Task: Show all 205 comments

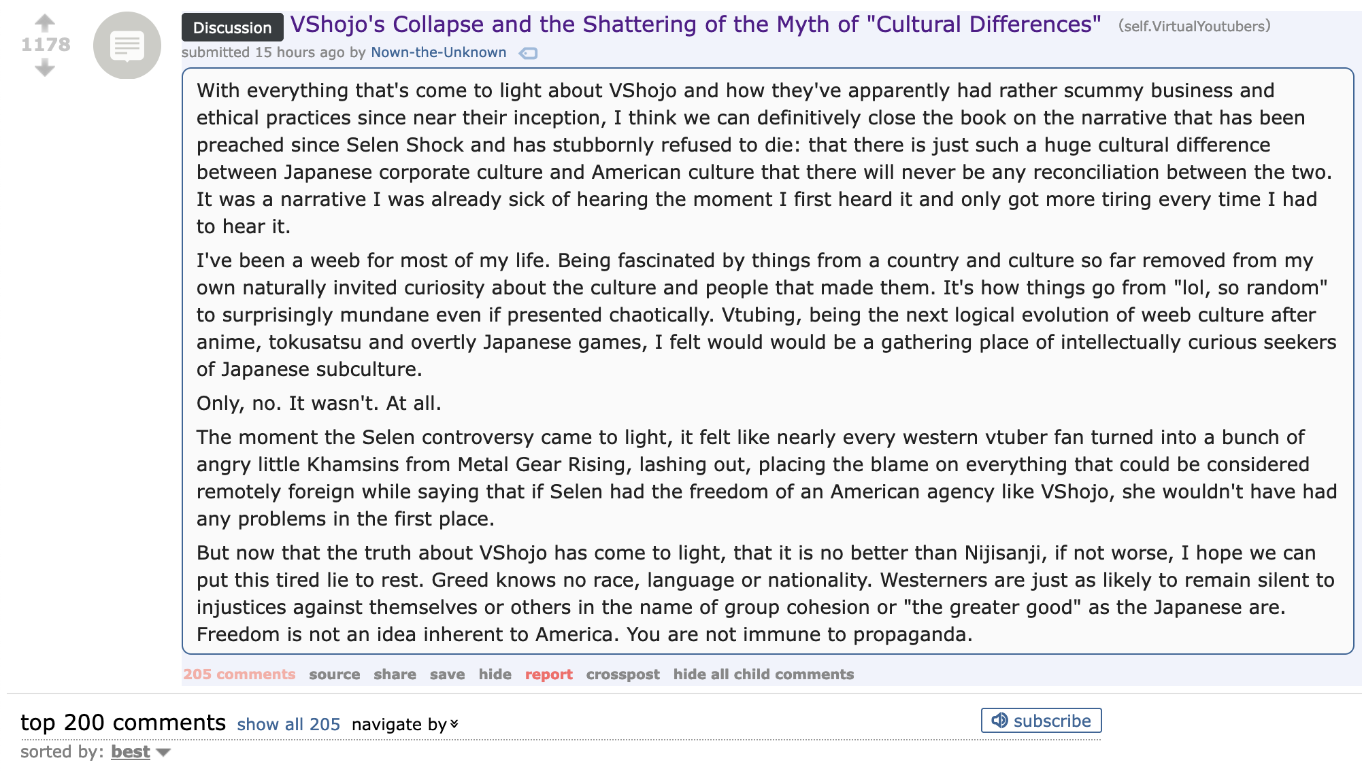Action: [x=288, y=725]
